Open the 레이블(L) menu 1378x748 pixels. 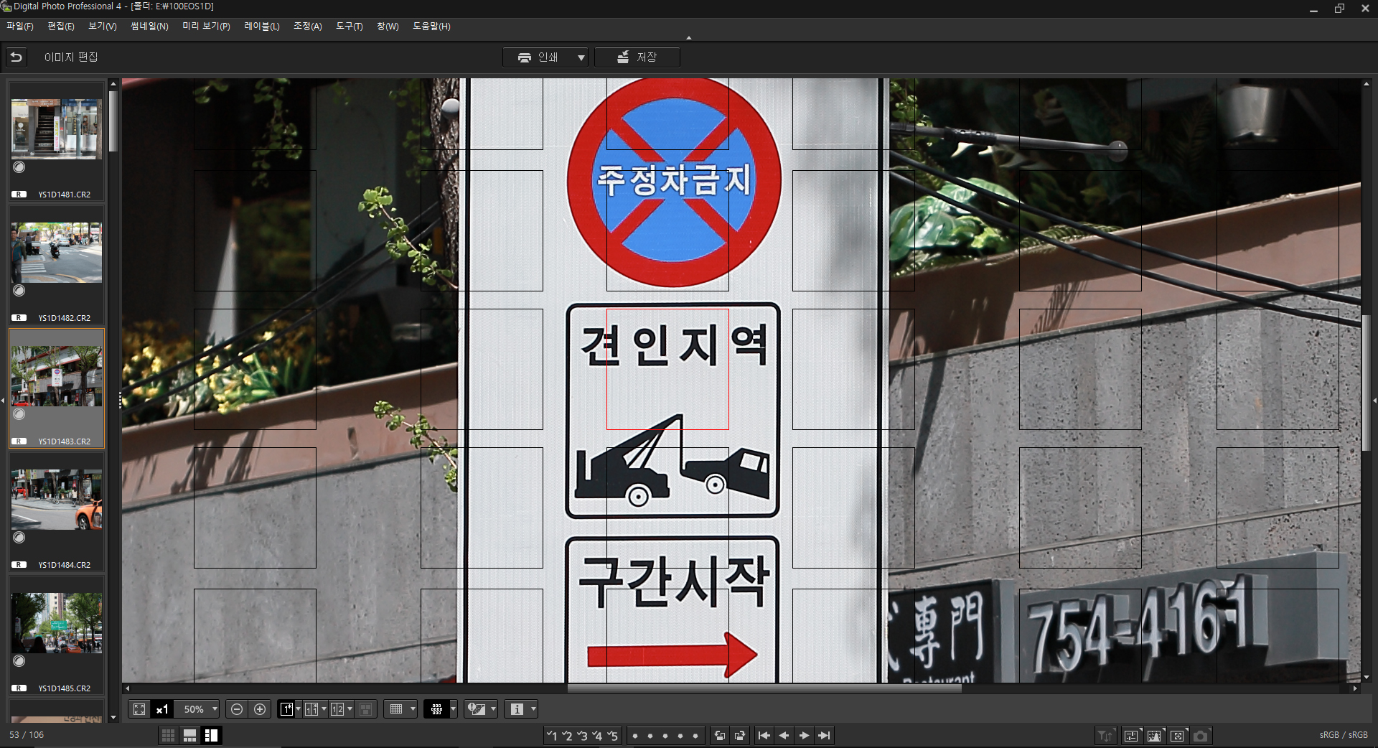[262, 27]
